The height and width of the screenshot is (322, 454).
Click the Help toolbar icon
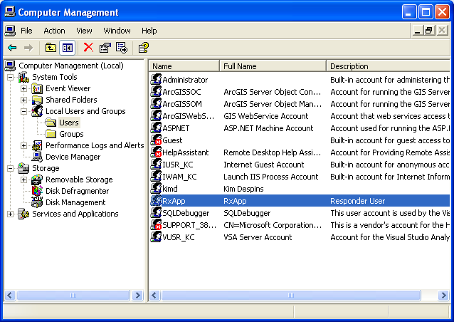click(143, 48)
